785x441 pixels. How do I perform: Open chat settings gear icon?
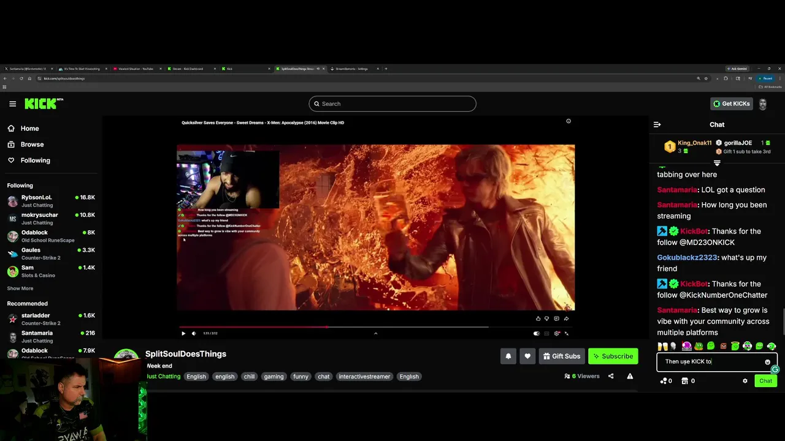(x=745, y=381)
